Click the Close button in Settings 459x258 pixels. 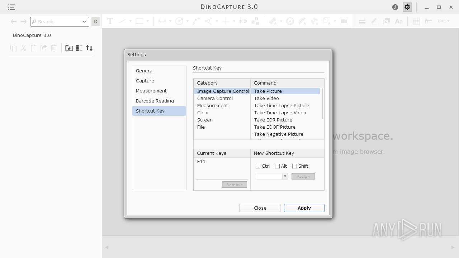260,208
